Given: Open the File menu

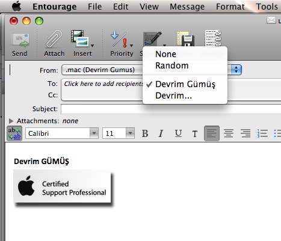Looking at the screenshot, I should tap(94, 7).
